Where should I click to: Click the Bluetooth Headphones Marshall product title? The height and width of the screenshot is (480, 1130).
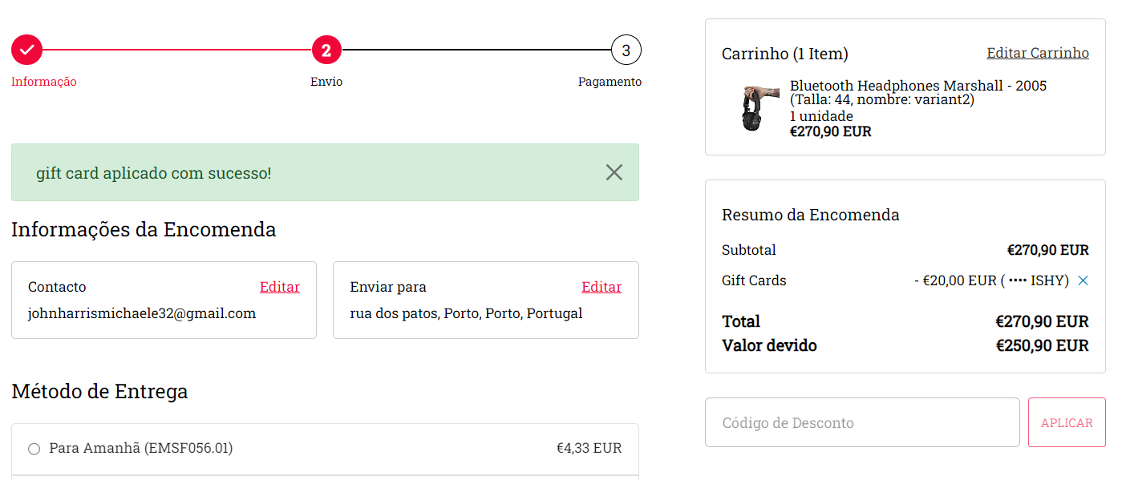[x=917, y=86]
